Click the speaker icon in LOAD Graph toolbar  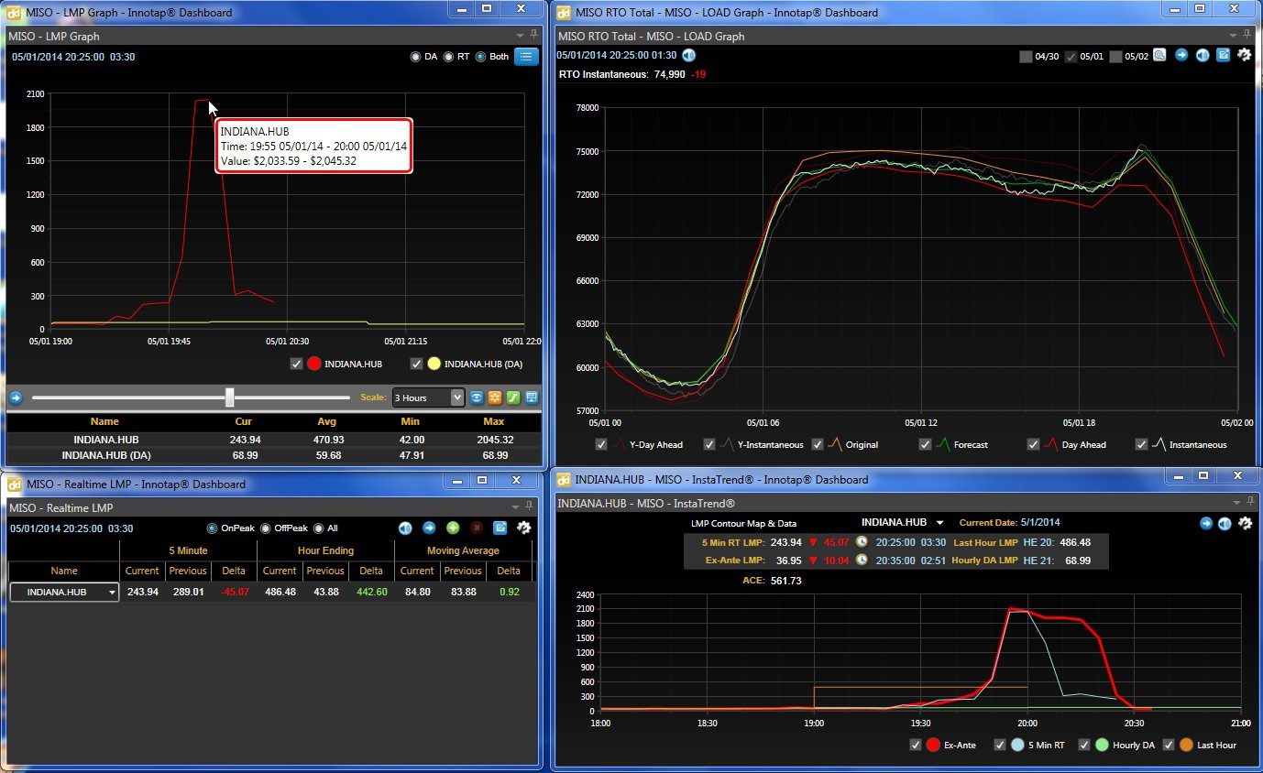pyautogui.click(x=1202, y=55)
